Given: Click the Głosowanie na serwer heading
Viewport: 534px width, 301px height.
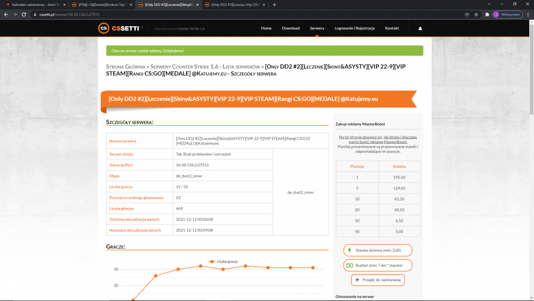Looking at the screenshot, I should (355, 297).
